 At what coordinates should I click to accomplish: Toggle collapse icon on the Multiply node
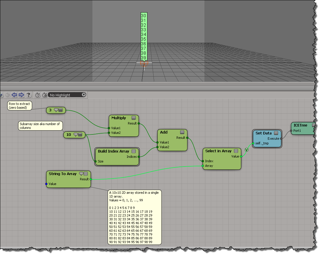[134, 118]
